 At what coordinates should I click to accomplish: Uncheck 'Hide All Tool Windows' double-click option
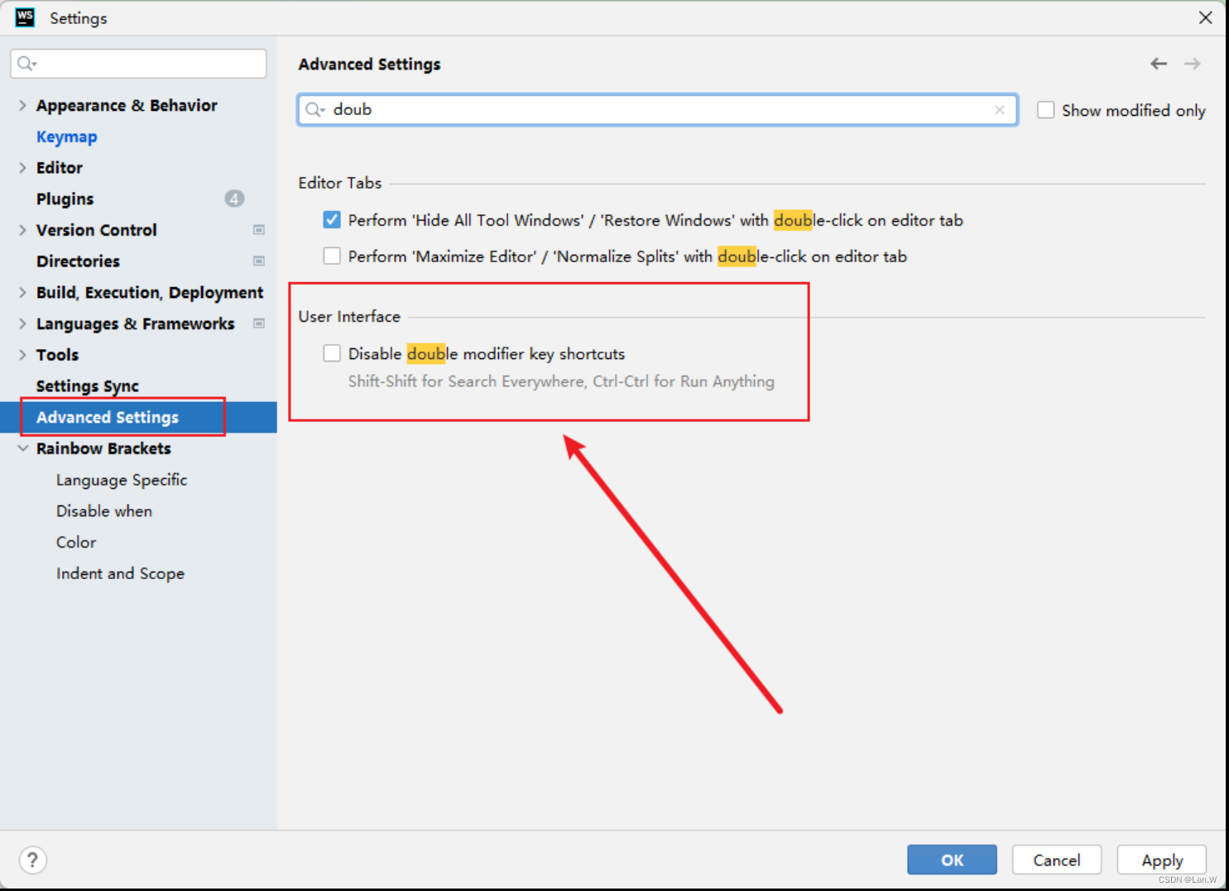coord(332,219)
